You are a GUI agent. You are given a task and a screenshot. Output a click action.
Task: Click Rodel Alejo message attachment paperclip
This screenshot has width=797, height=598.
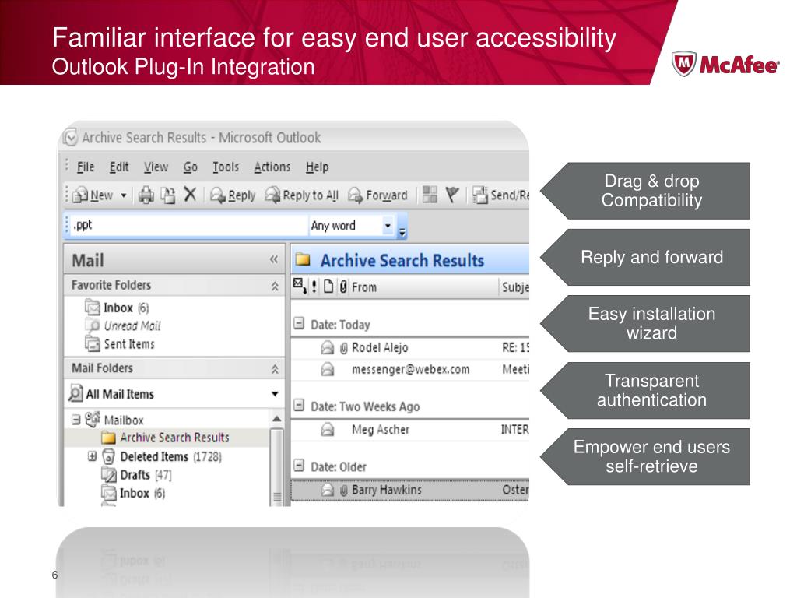pyautogui.click(x=343, y=348)
